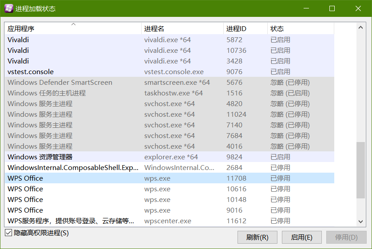Click the 启用(E) button

pos(301,237)
